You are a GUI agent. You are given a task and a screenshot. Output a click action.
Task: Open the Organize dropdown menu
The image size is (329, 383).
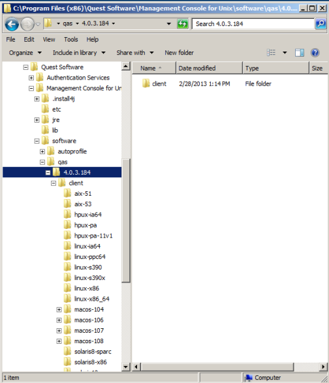25,52
